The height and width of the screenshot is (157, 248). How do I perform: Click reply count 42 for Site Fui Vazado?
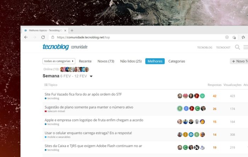(214, 96)
